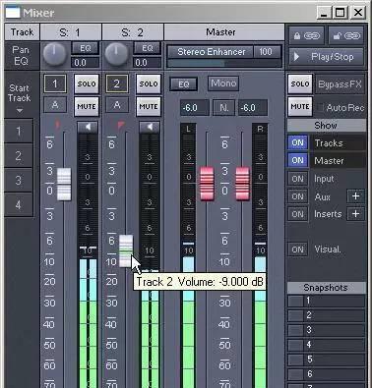This screenshot has height=388, width=372.
Task: Select start track 4 in the track list
Action: click(19, 204)
